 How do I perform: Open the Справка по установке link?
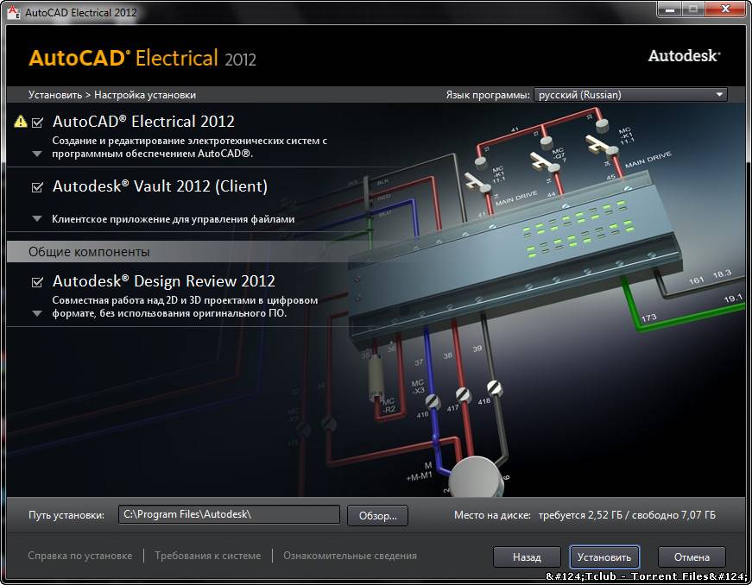pyautogui.click(x=80, y=556)
